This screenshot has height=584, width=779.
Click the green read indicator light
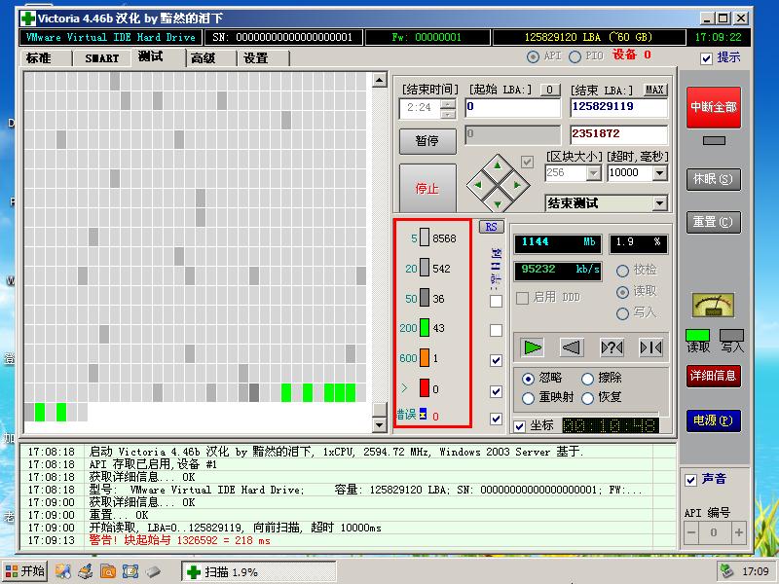(x=697, y=336)
